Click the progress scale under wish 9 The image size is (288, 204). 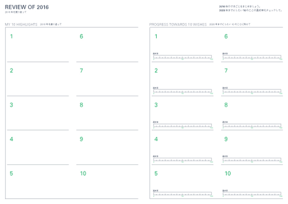point(252,160)
